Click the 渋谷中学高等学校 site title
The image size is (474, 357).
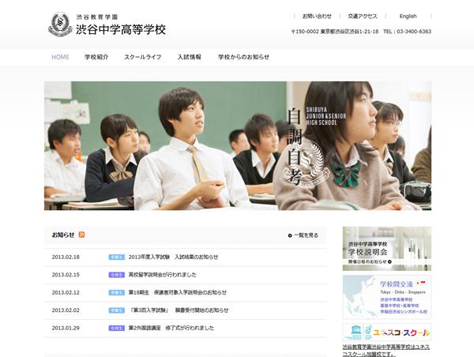coord(121,30)
